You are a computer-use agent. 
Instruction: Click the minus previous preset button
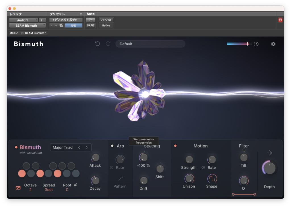click(51, 26)
